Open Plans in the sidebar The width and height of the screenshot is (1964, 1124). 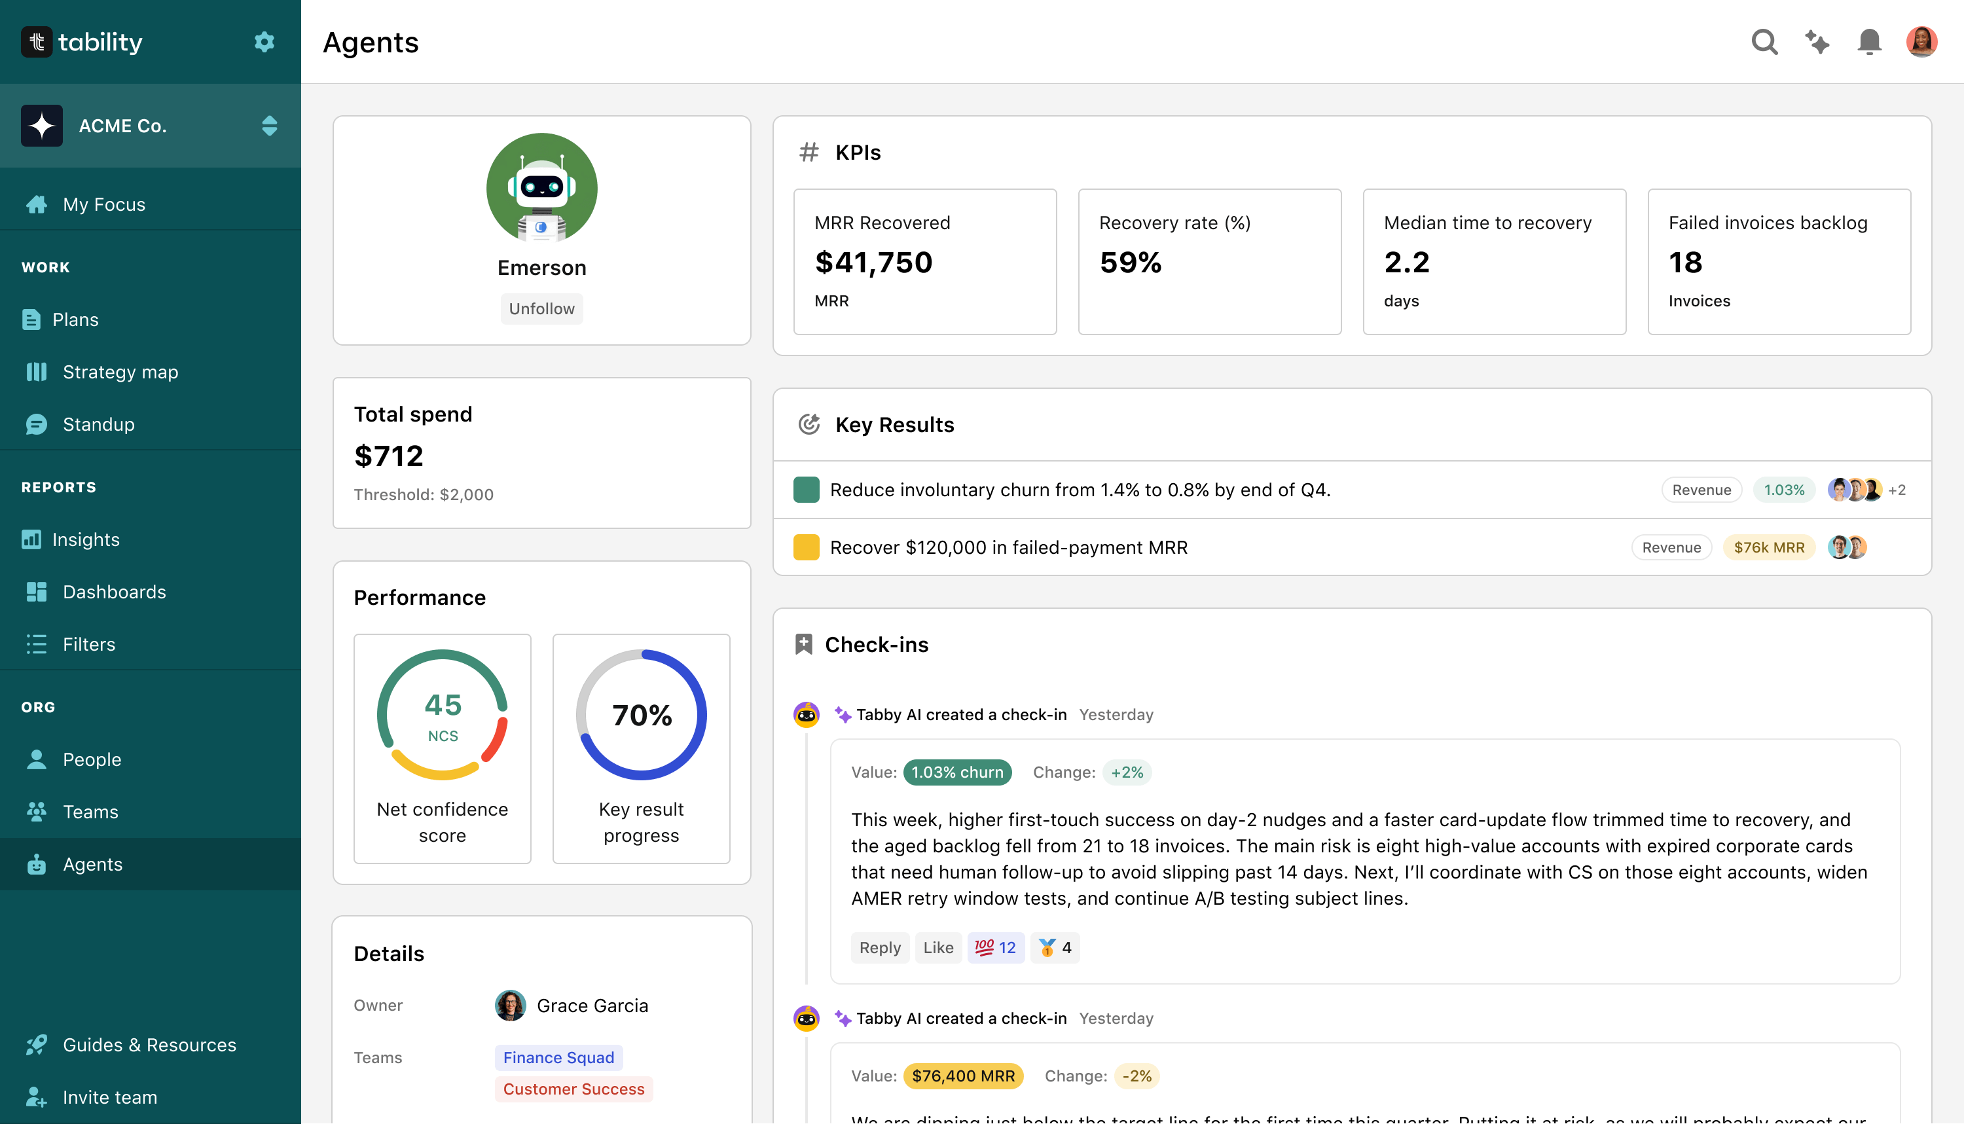click(151, 319)
